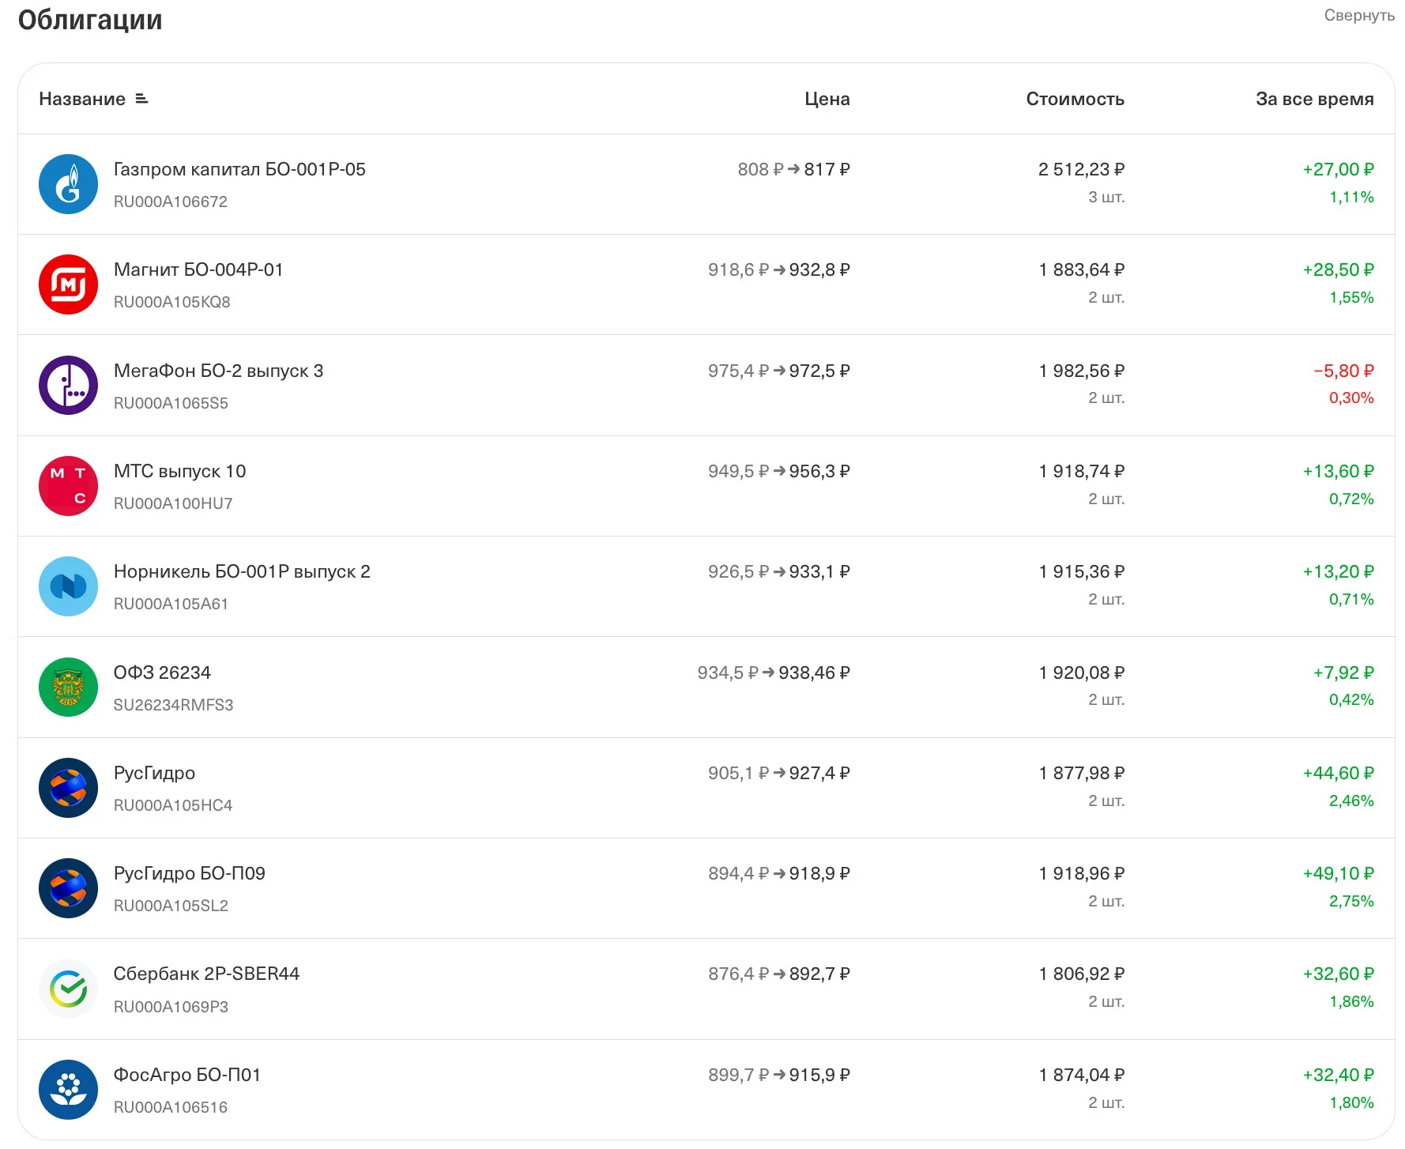Click the ОФЗ 26234 bond name
1405x1149 pixels.
[x=162, y=672]
